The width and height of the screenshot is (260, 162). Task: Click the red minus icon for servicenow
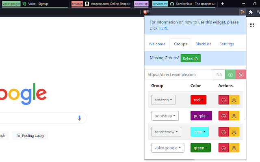pyautogui.click(x=223, y=132)
